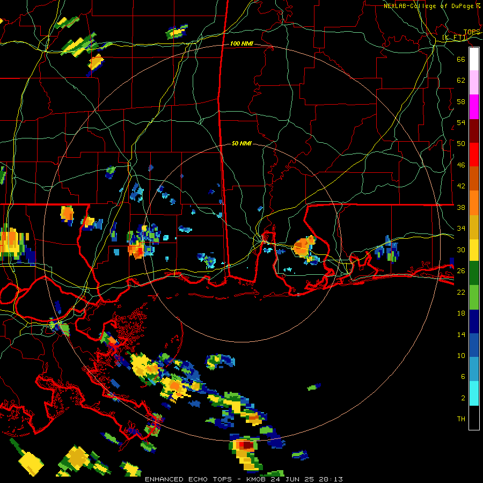Click the legend value 6
This screenshot has width=483, height=483.
point(463,377)
